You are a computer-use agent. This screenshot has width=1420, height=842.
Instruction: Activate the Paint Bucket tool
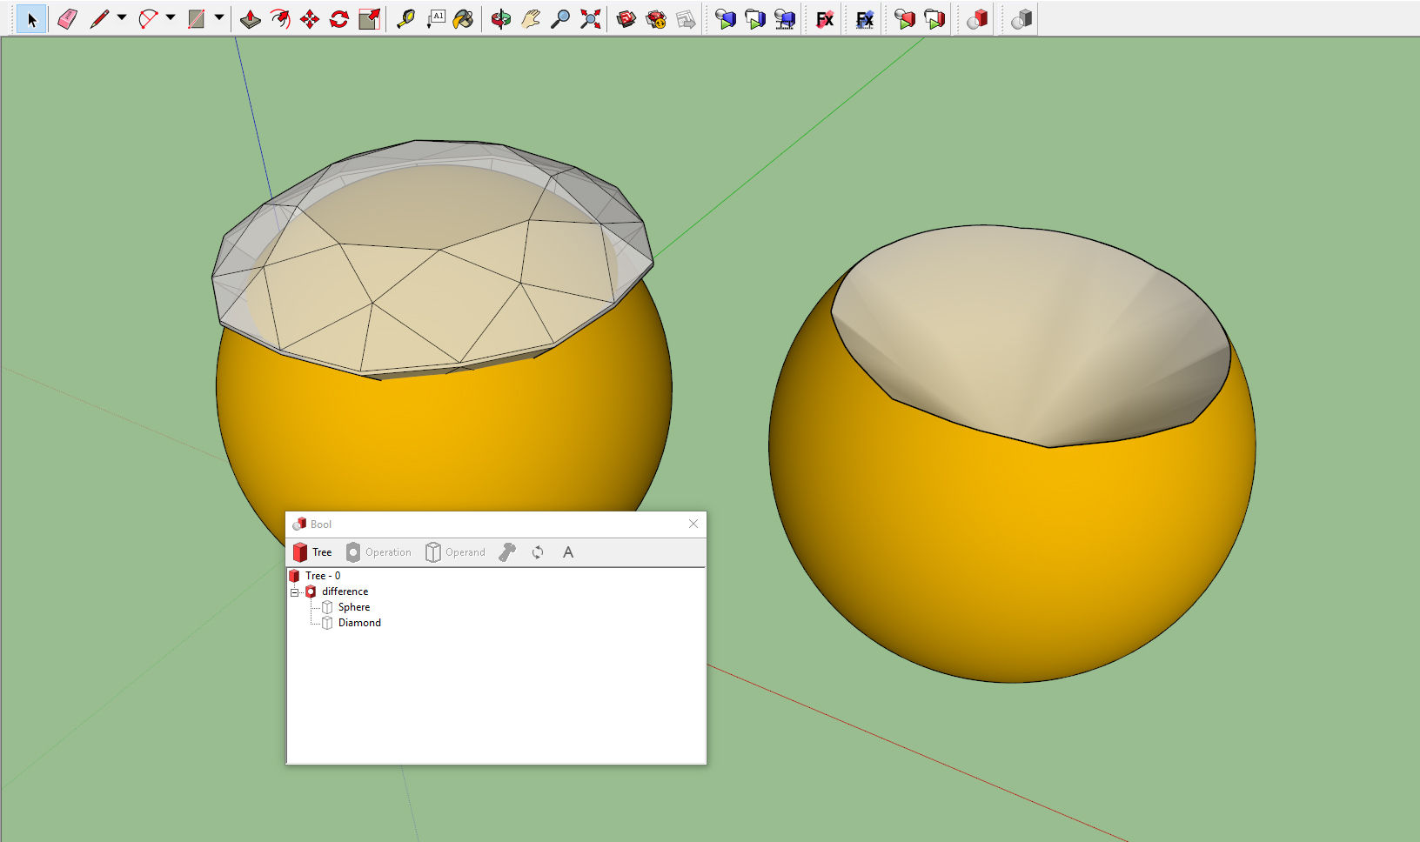[x=464, y=19]
